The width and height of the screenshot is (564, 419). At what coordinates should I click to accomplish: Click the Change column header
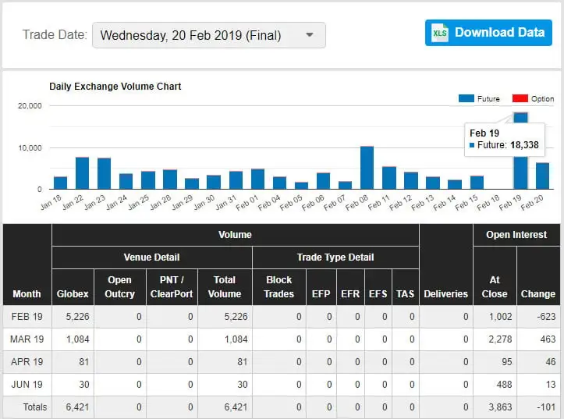[537, 293]
